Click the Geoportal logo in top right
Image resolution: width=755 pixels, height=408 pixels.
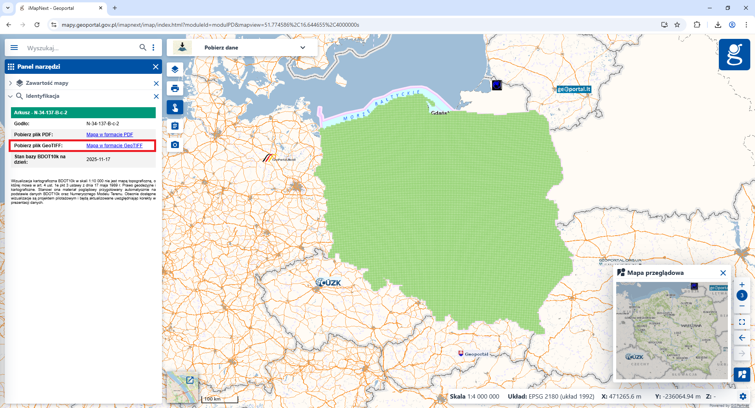tap(735, 55)
